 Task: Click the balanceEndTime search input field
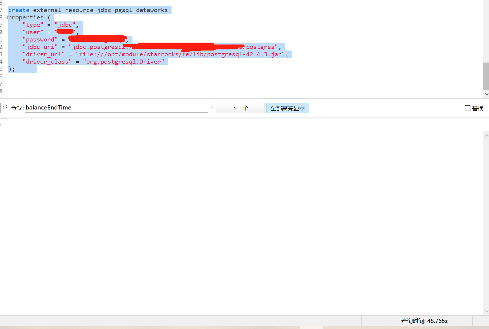click(116, 108)
